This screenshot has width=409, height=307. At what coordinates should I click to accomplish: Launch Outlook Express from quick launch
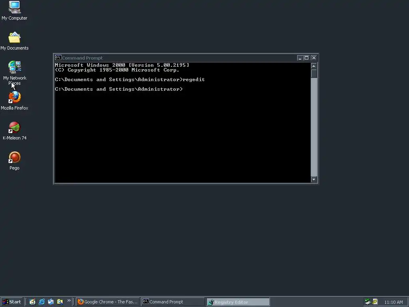click(x=51, y=302)
